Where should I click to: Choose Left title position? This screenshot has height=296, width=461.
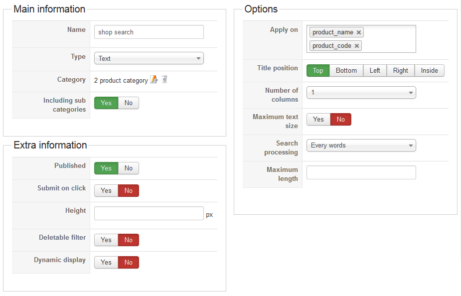(x=375, y=71)
